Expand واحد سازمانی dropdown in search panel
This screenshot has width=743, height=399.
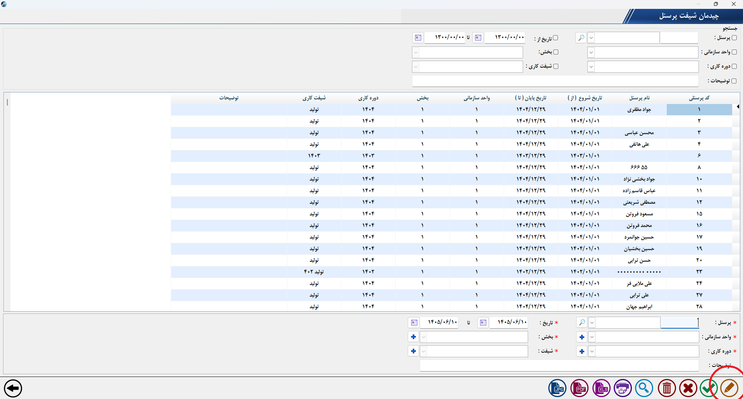point(591,52)
